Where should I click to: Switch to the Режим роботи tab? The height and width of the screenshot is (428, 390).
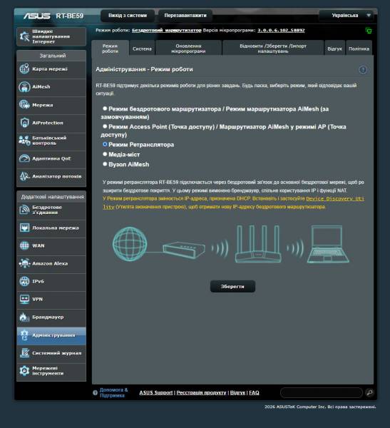click(111, 49)
